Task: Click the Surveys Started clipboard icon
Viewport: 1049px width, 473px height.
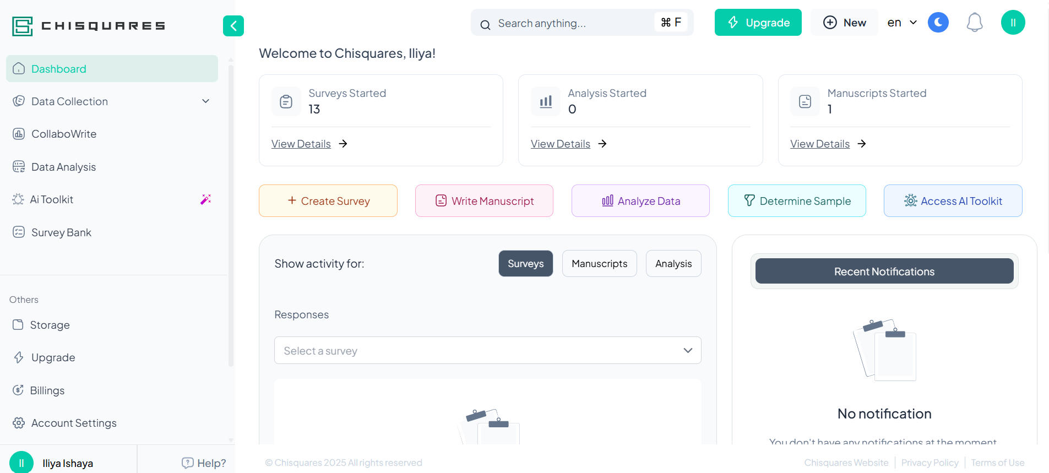Action: pyautogui.click(x=286, y=101)
